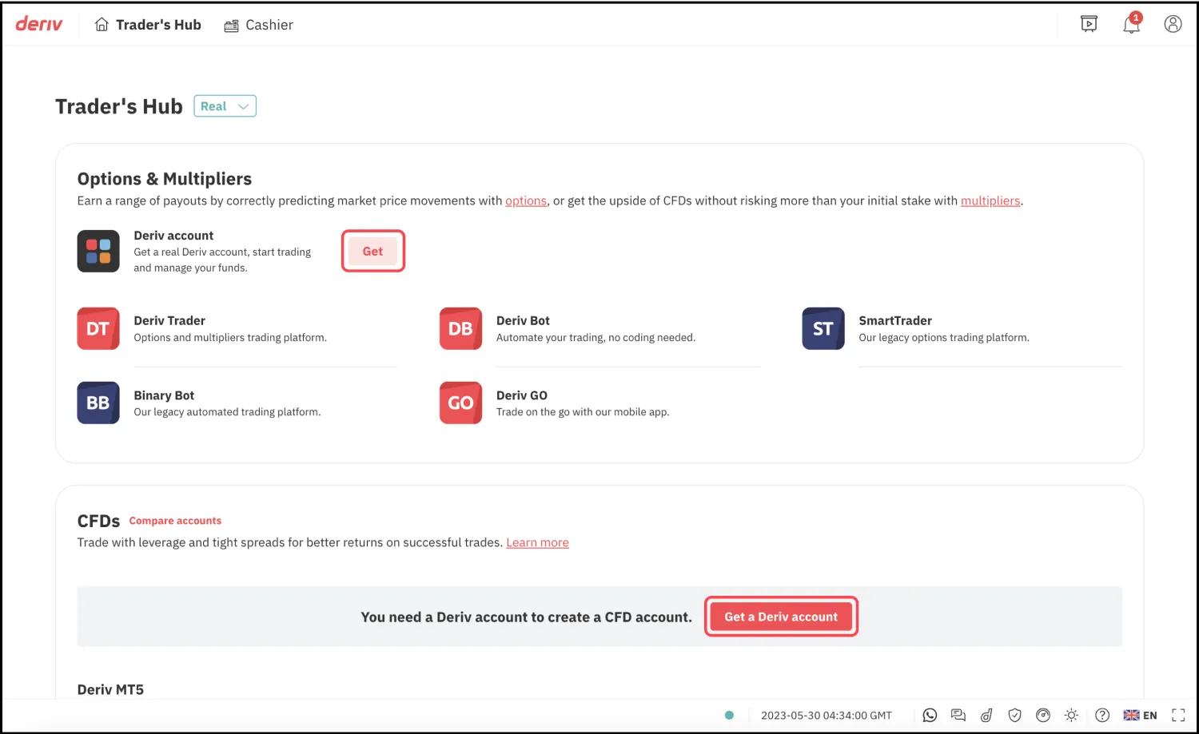The width and height of the screenshot is (1199, 734).
Task: Toggle light/dark theme sun icon
Action: (x=1071, y=715)
